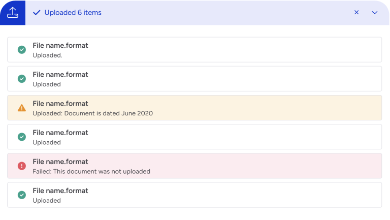
Task: Click the first row's Uploaded. status text
Action: tap(47, 55)
